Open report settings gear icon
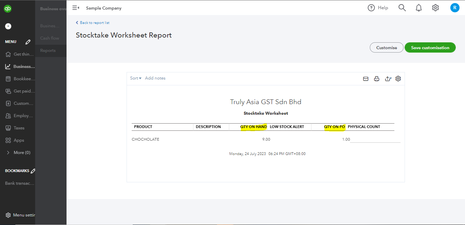 398,79
